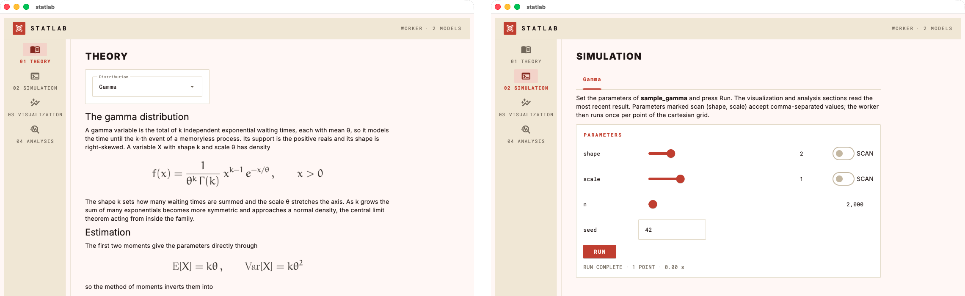Open Visualization sparkle icon in left window sidebar
This screenshot has width=965, height=296.
tap(35, 103)
